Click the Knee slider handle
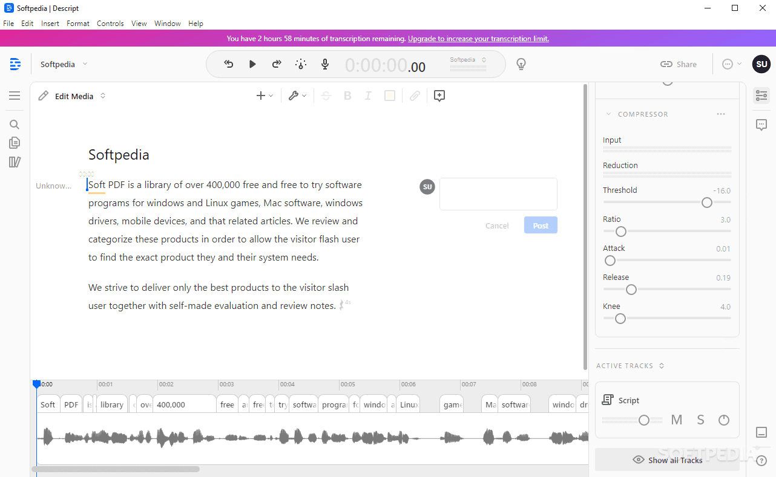The width and height of the screenshot is (776, 477). pyautogui.click(x=620, y=319)
